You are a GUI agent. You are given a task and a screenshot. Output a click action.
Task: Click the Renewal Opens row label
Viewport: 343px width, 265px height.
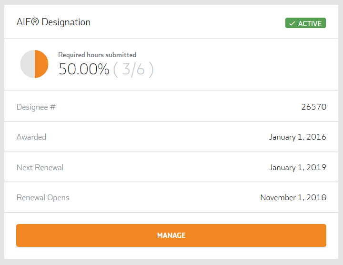pyautogui.click(x=43, y=197)
